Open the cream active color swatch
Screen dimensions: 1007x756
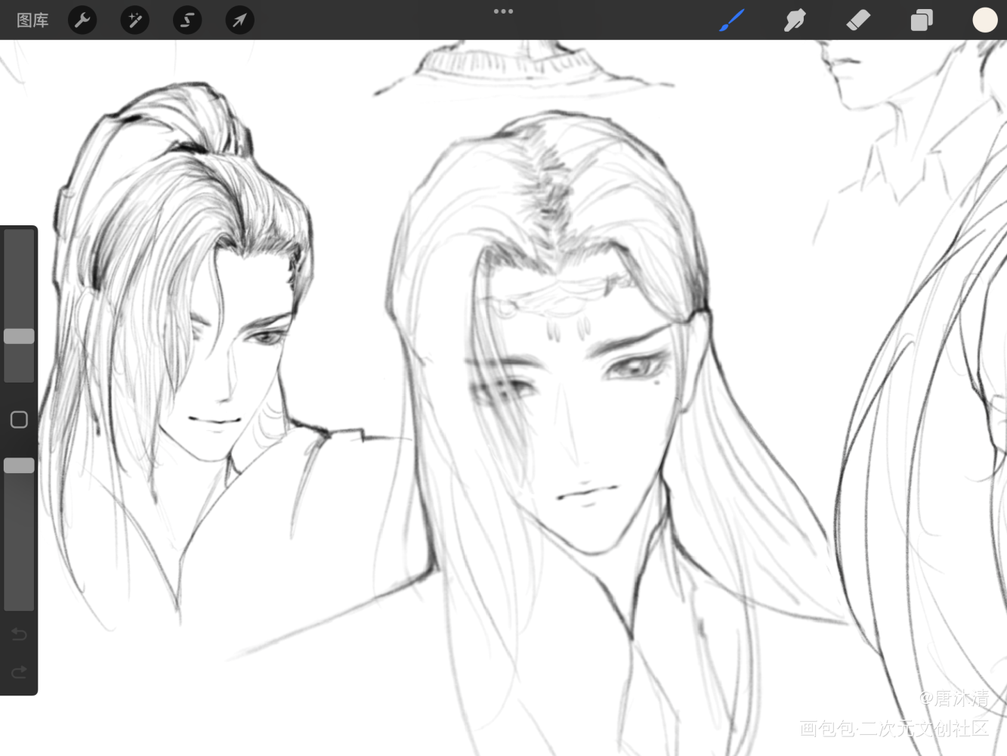coord(984,20)
